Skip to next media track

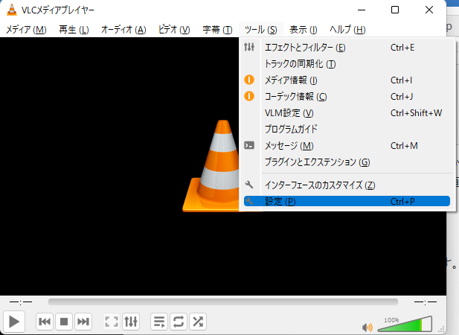(83, 322)
